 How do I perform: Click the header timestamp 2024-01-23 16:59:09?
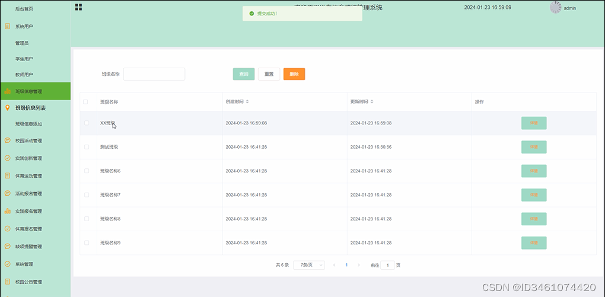(x=488, y=7)
